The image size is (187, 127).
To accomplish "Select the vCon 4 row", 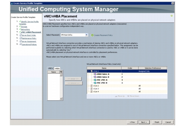I will [127, 92].
